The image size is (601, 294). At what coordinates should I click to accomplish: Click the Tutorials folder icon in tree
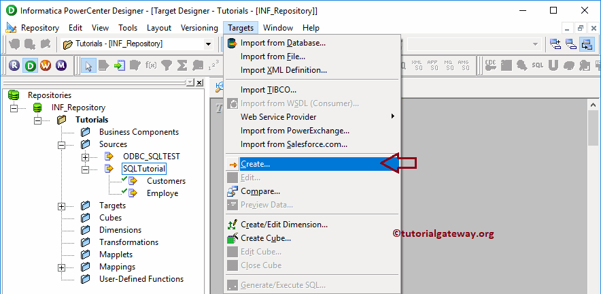61,120
